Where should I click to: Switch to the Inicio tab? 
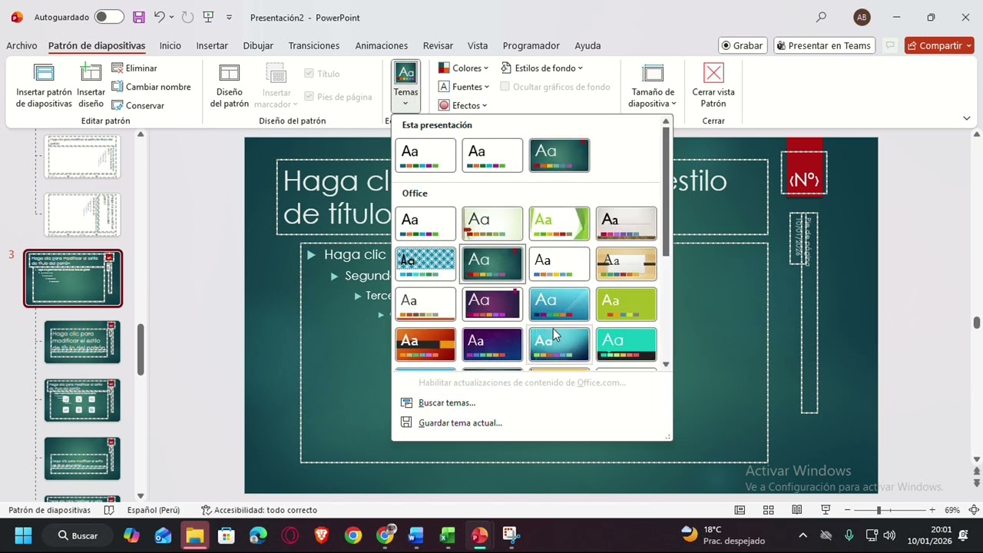tap(170, 45)
